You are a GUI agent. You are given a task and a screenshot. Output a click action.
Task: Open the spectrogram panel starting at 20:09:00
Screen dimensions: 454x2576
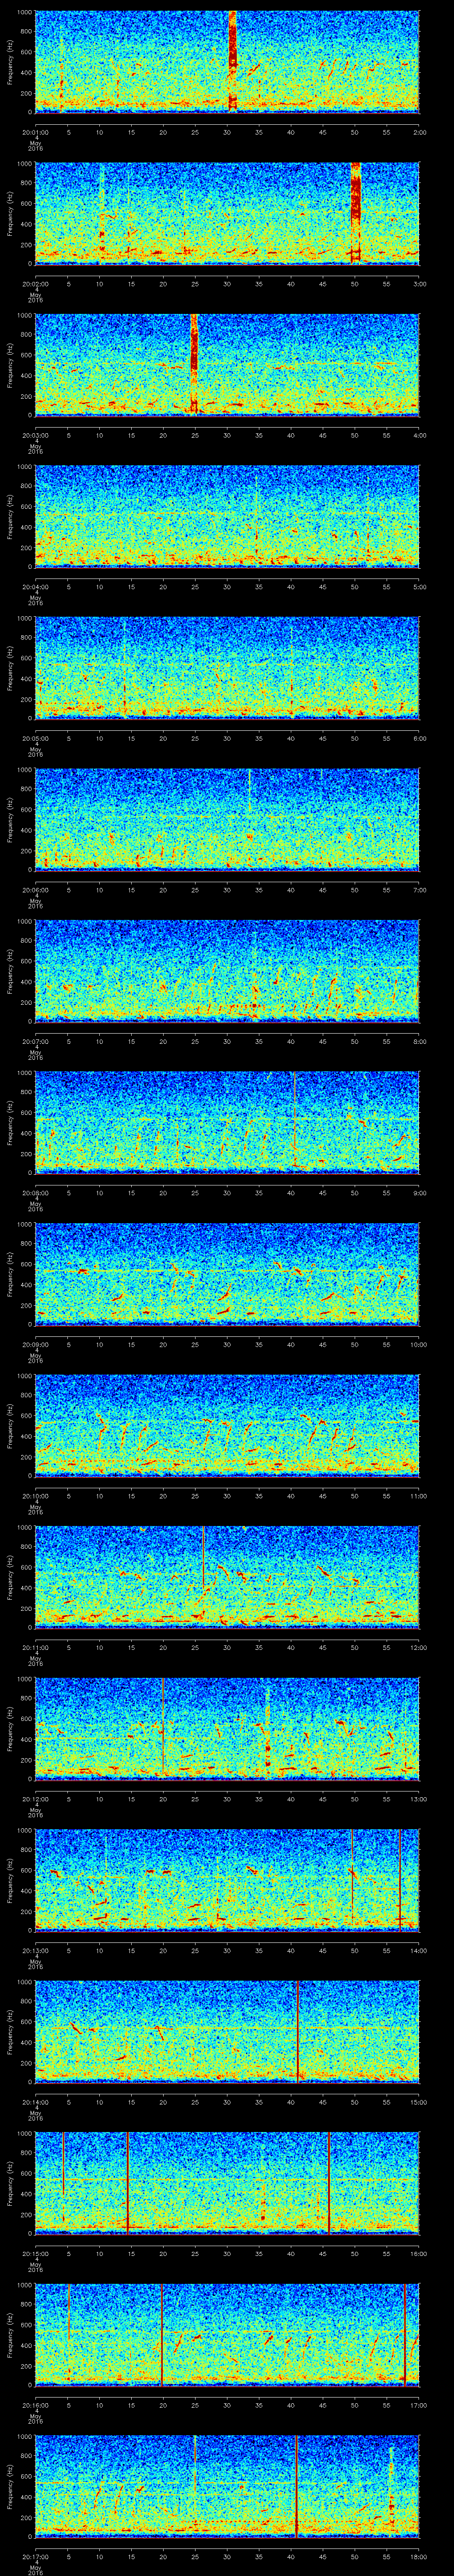pyautogui.click(x=227, y=1273)
